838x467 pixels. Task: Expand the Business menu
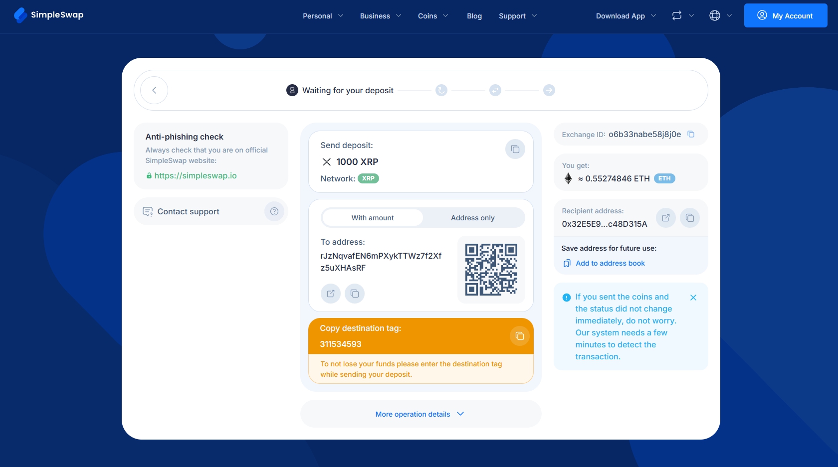(x=381, y=16)
